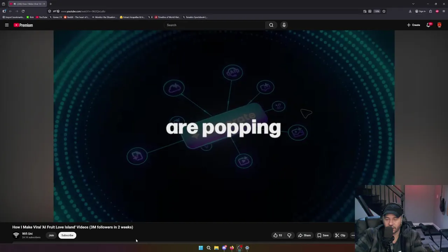Open Discord from the taskbar
This screenshot has height=252, width=448.
[224, 248]
